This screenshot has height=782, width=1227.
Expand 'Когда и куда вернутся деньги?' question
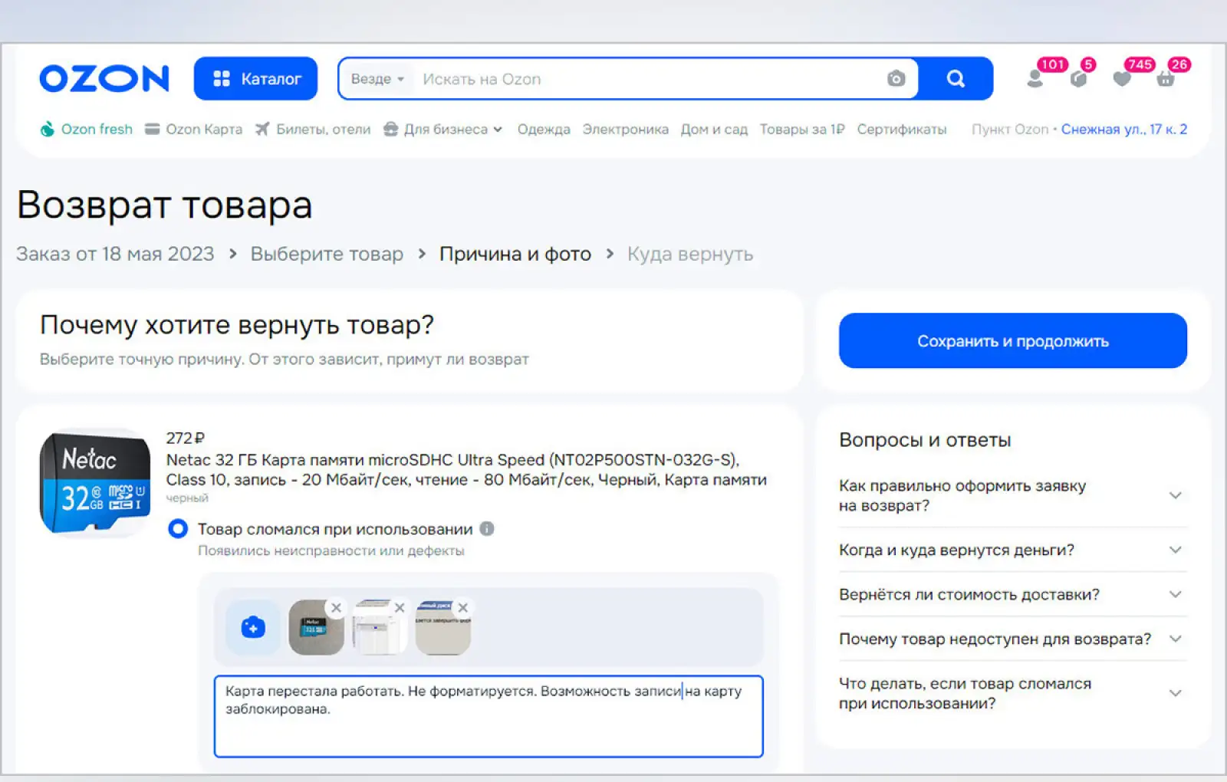point(1012,550)
